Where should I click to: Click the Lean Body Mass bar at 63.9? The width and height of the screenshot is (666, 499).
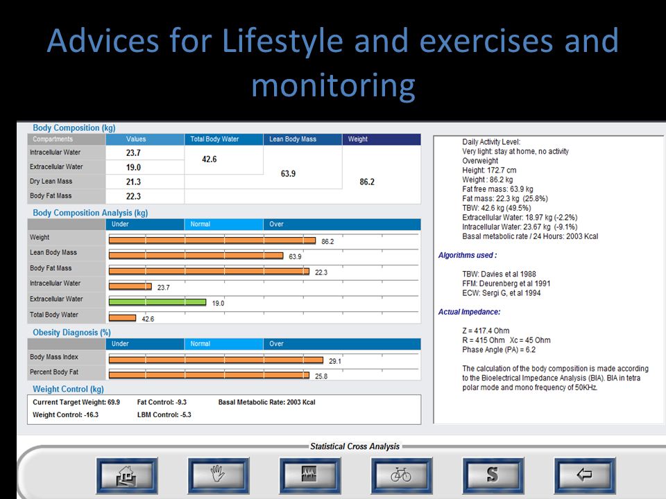click(x=196, y=256)
